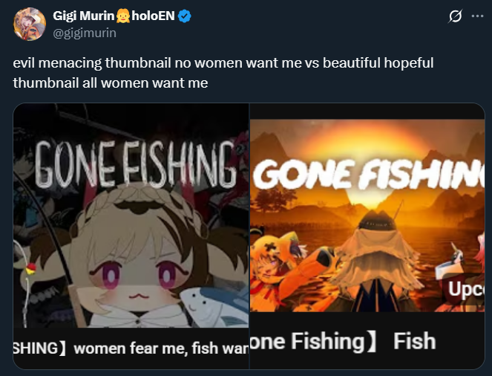Click the tweet text about evil menacing thumbnail

223,73
